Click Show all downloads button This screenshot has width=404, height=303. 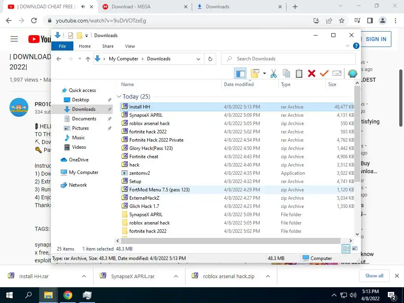(374, 276)
